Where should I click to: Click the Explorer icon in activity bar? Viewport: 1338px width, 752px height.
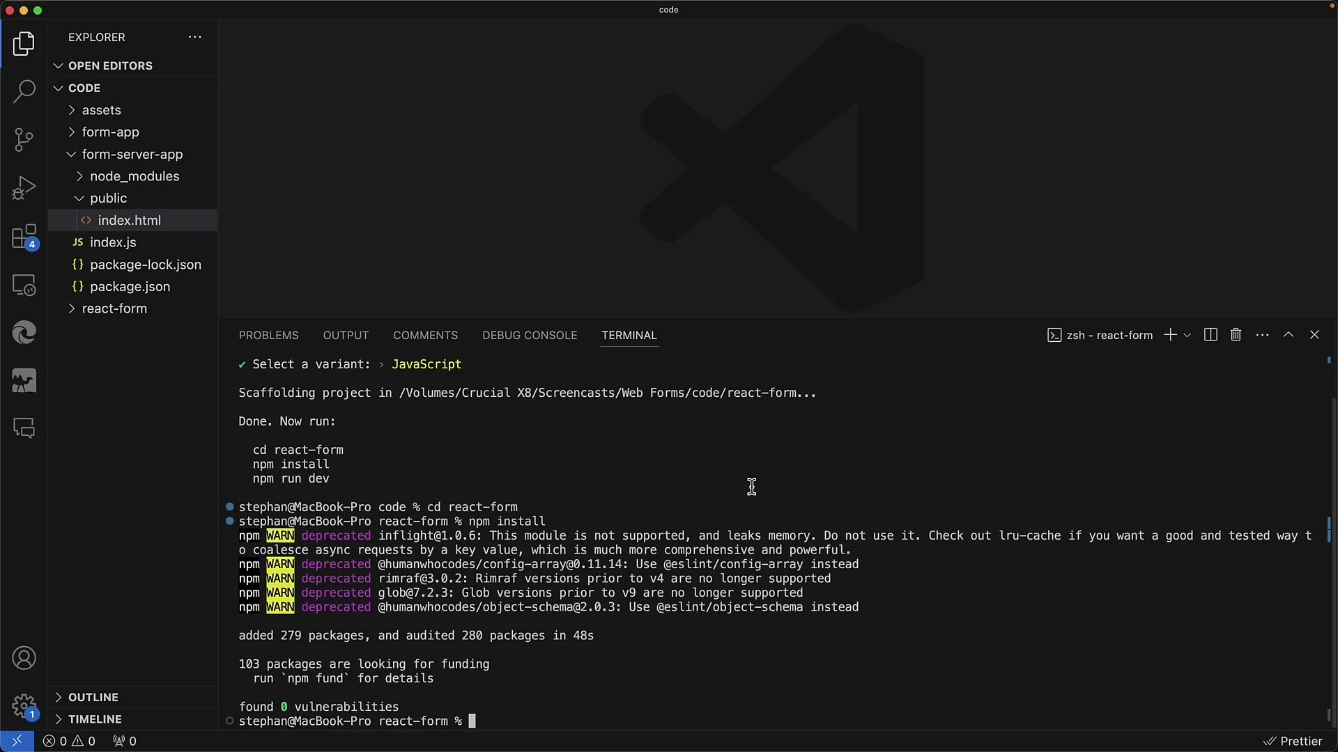[x=25, y=43]
